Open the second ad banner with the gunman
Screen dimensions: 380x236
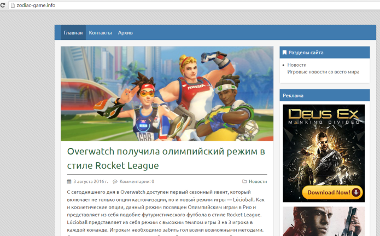324,221
